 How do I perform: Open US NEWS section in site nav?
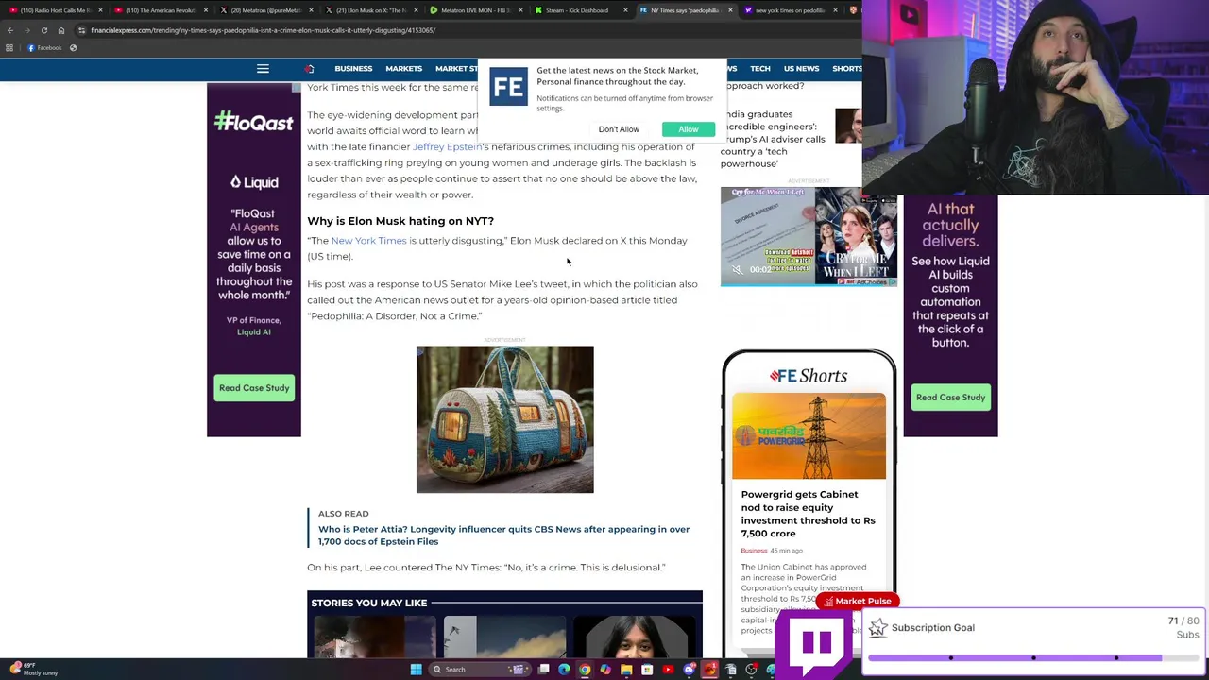801,69
